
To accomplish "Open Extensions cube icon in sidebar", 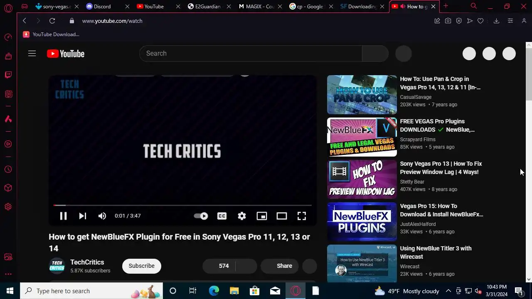I will [8, 188].
